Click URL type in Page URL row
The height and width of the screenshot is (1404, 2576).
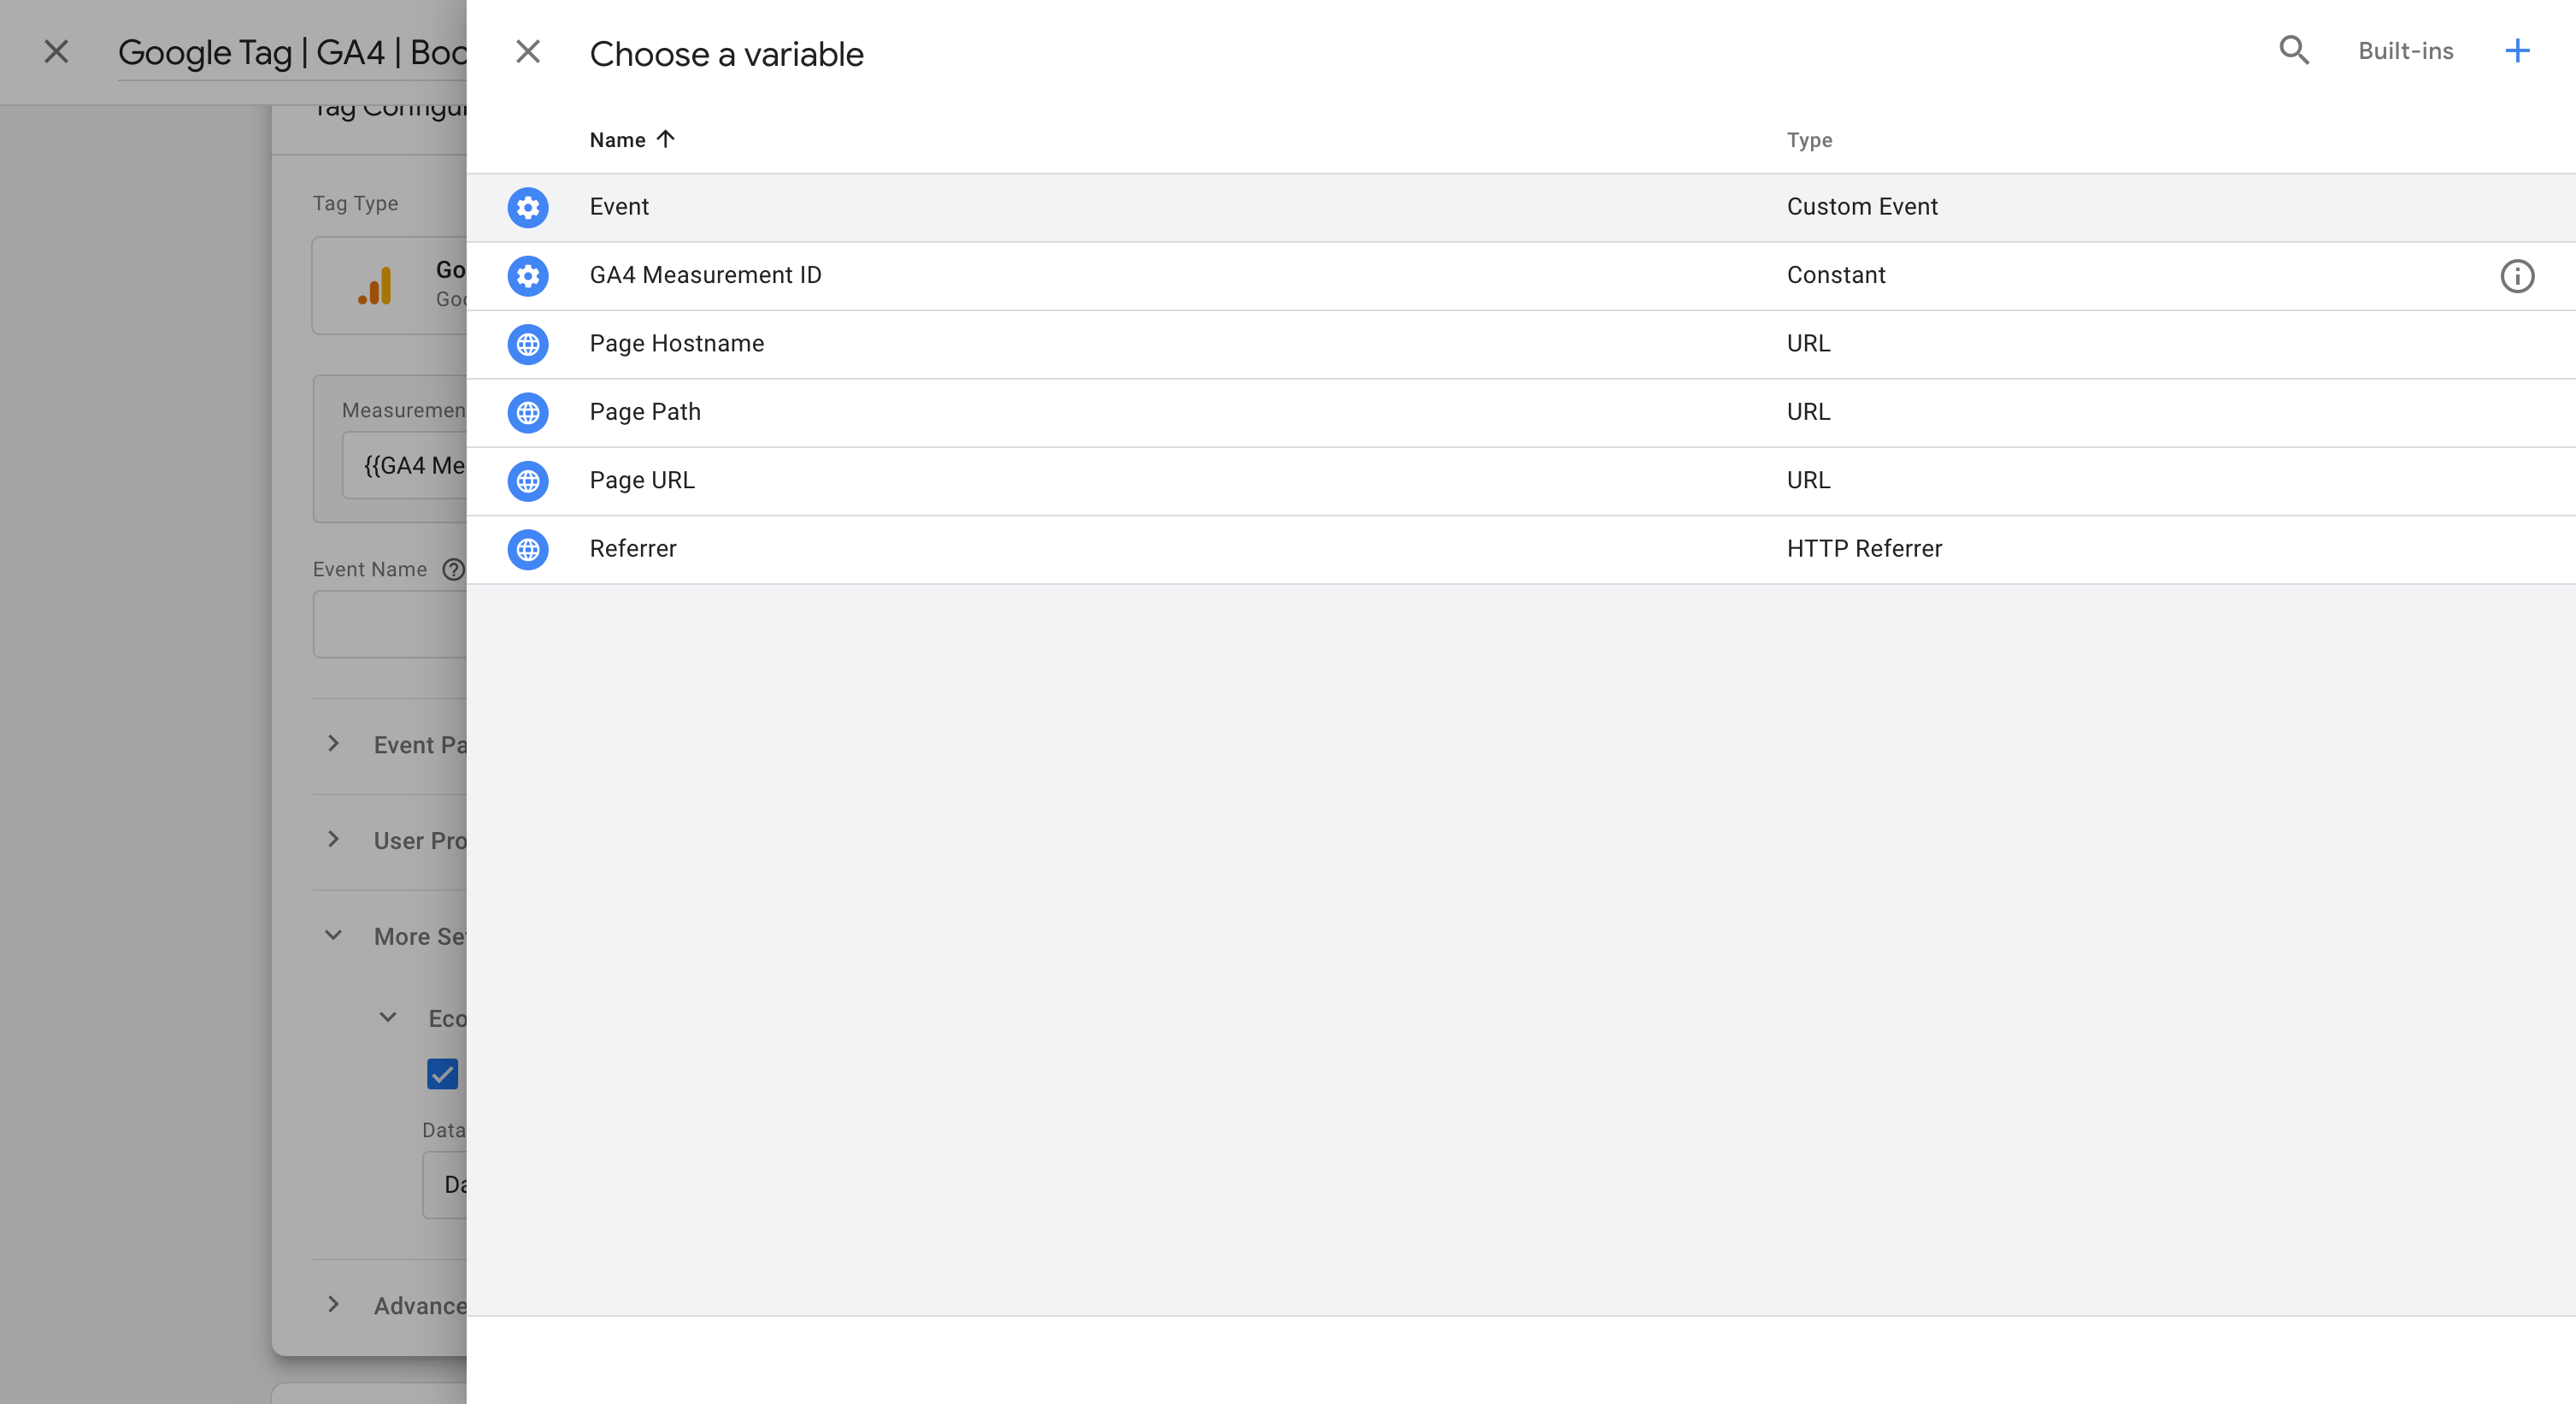(1808, 481)
